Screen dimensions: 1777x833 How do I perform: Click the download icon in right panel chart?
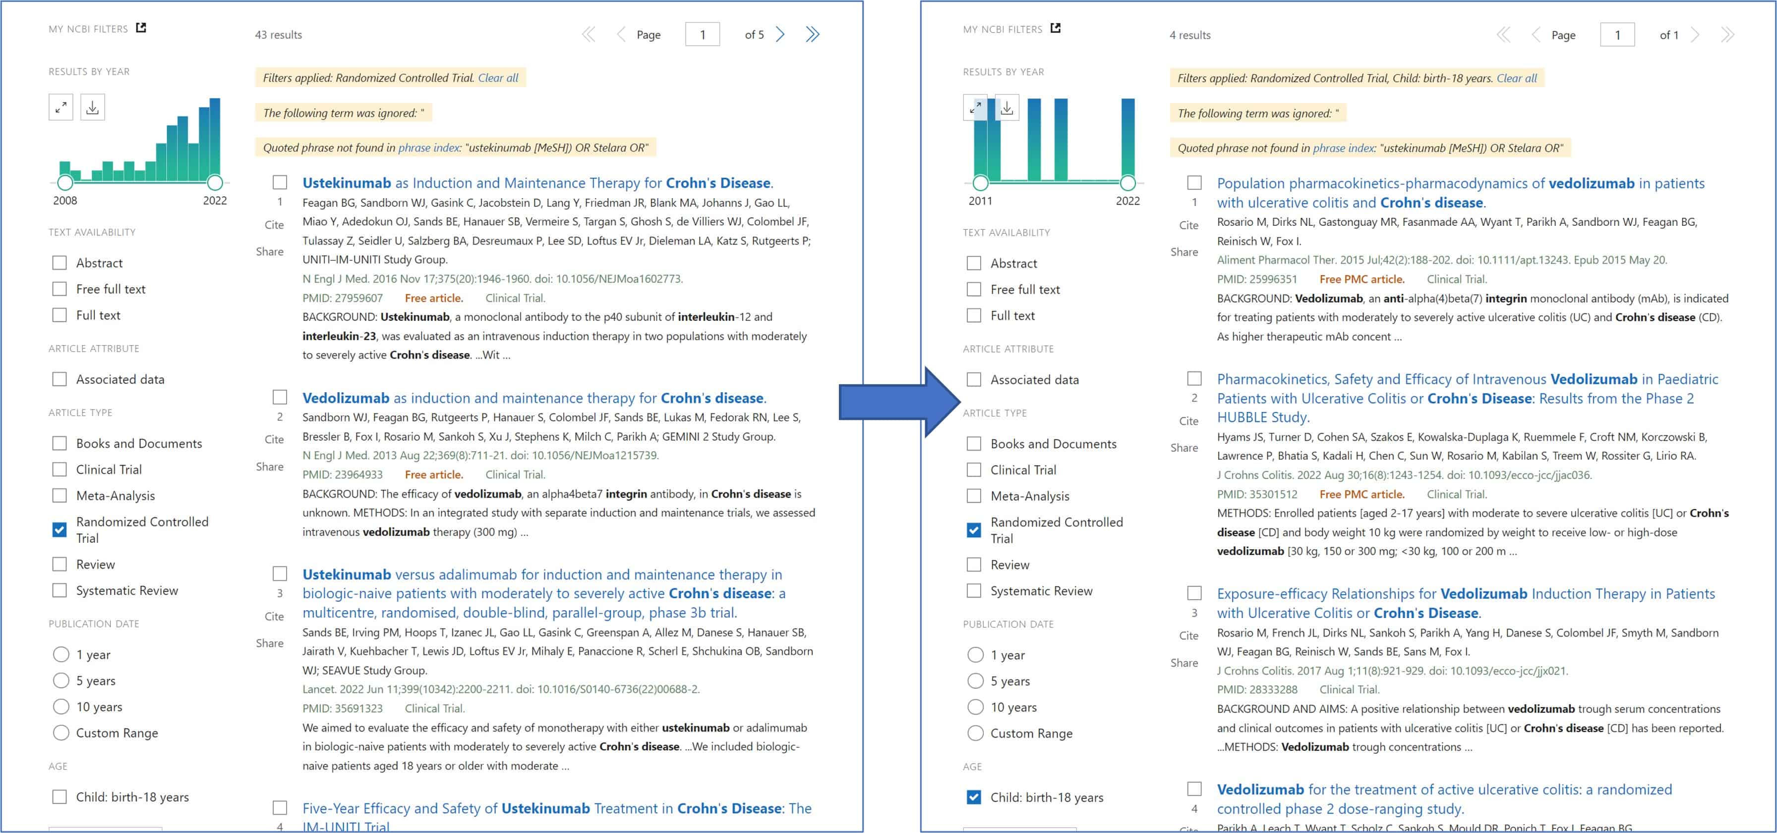click(x=1007, y=108)
